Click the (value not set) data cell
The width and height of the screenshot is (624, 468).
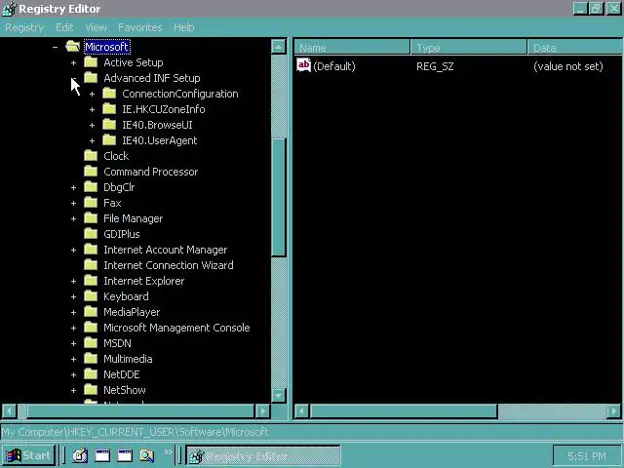coord(568,66)
